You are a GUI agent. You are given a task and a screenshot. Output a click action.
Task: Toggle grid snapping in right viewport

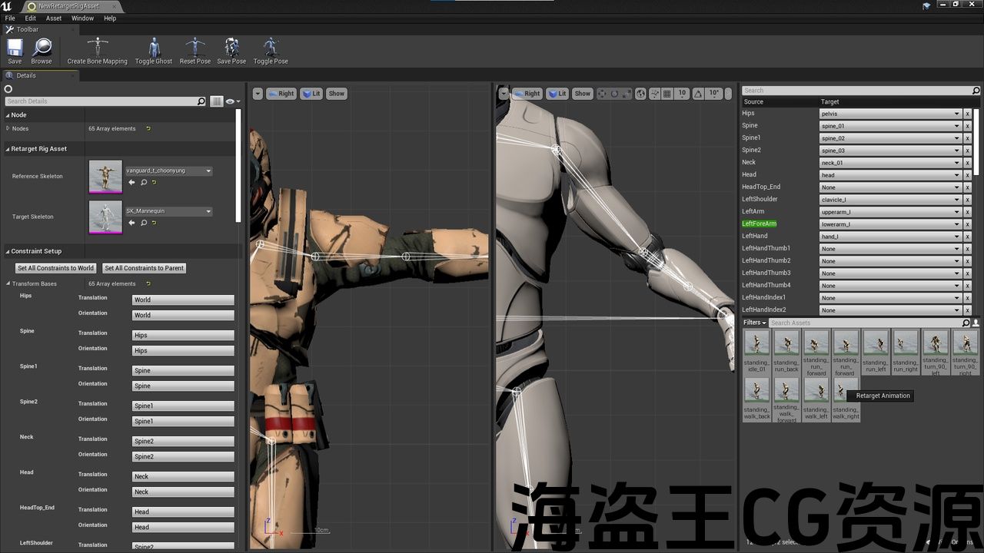pyautogui.click(x=667, y=94)
